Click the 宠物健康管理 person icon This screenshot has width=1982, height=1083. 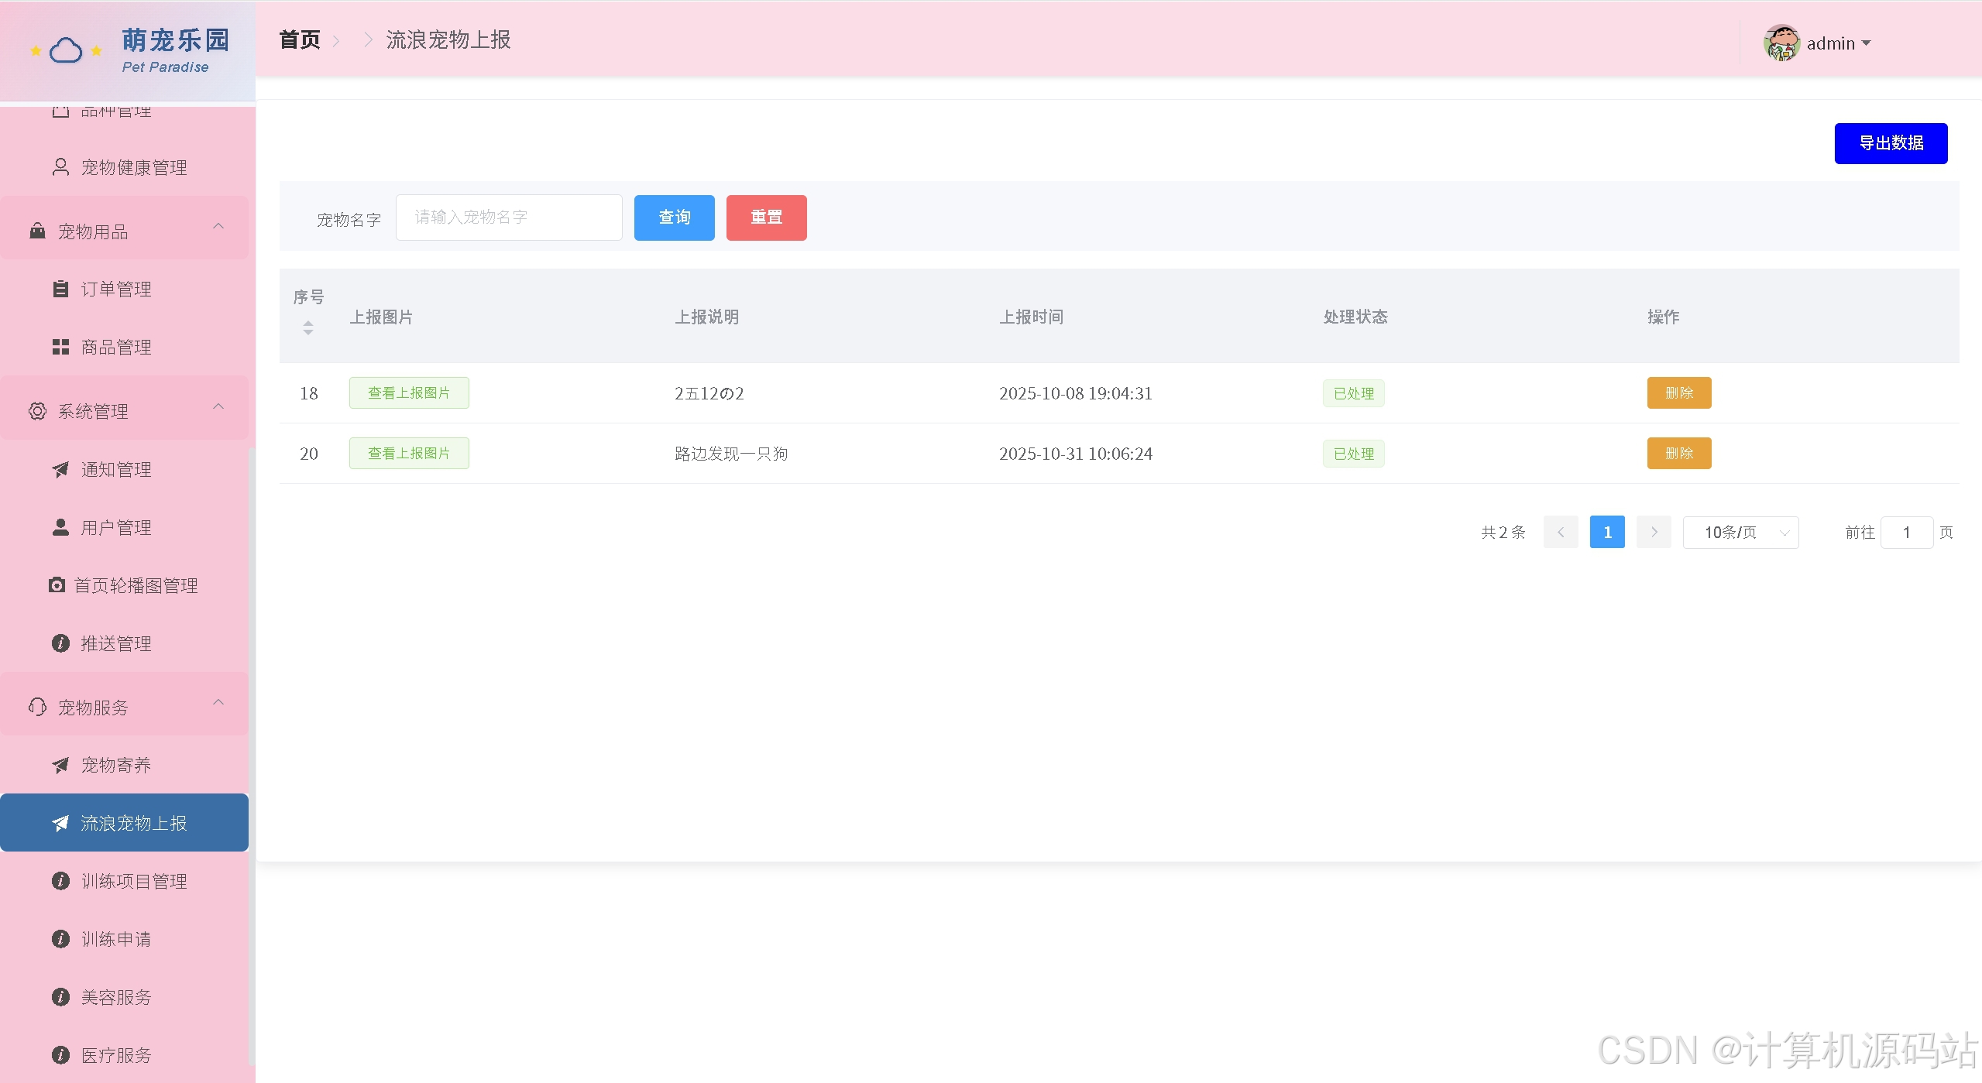(60, 167)
